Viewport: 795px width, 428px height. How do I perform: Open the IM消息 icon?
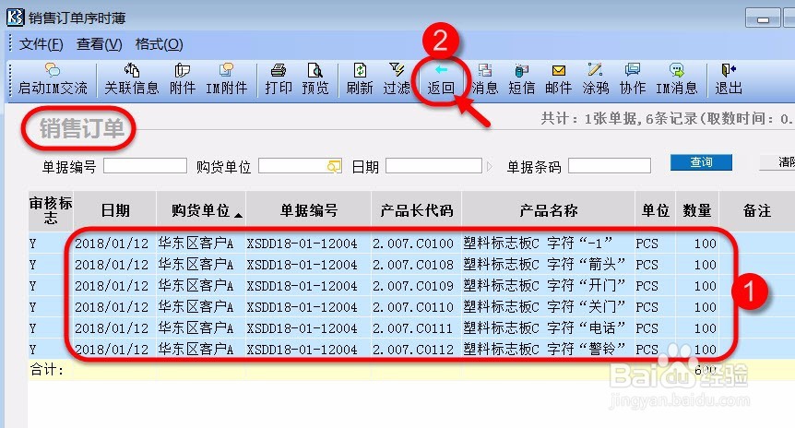(x=676, y=79)
